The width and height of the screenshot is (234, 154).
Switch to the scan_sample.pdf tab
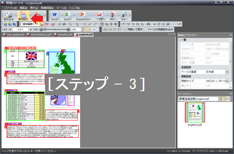(x=14, y=35)
